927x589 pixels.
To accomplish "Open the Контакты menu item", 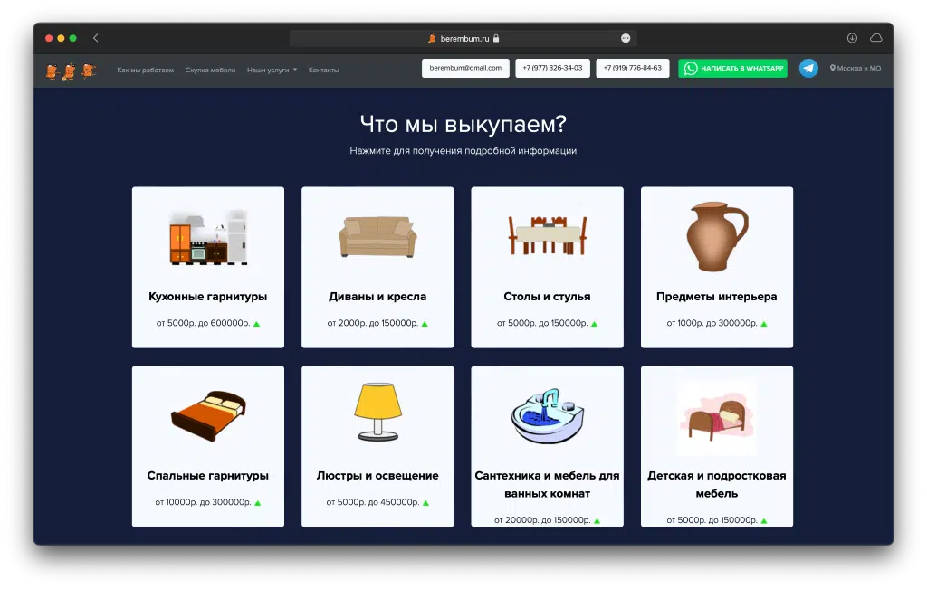I will point(323,70).
